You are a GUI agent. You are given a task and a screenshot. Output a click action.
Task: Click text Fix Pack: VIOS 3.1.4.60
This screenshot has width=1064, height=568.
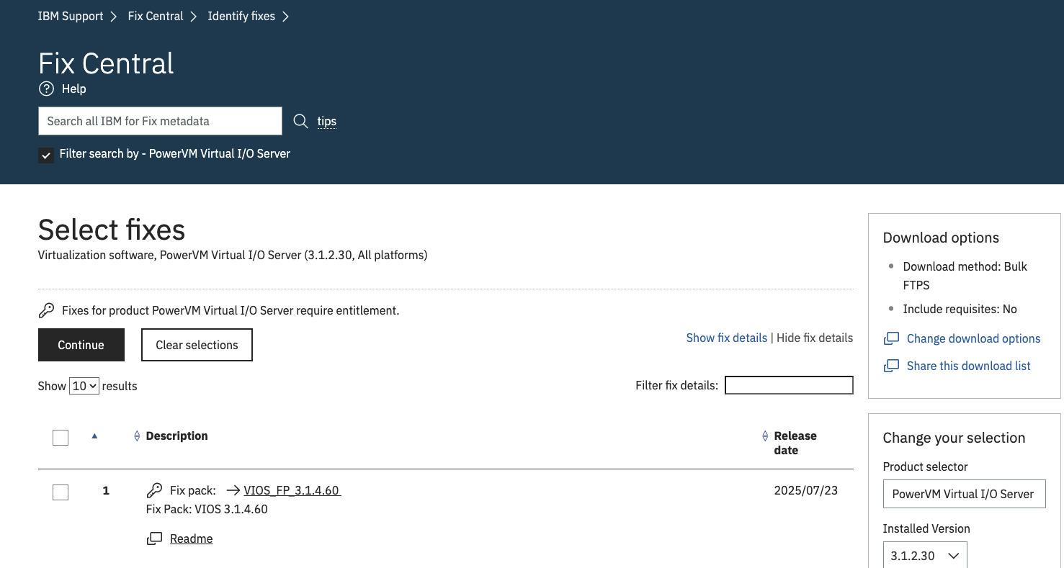point(207,509)
